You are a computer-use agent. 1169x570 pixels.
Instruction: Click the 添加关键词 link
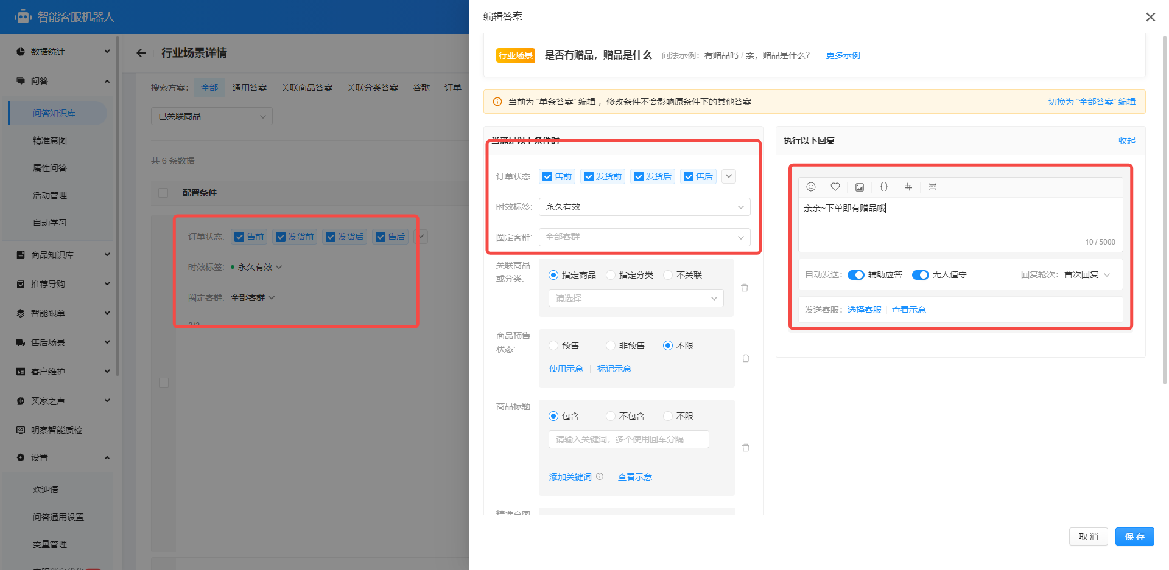570,477
